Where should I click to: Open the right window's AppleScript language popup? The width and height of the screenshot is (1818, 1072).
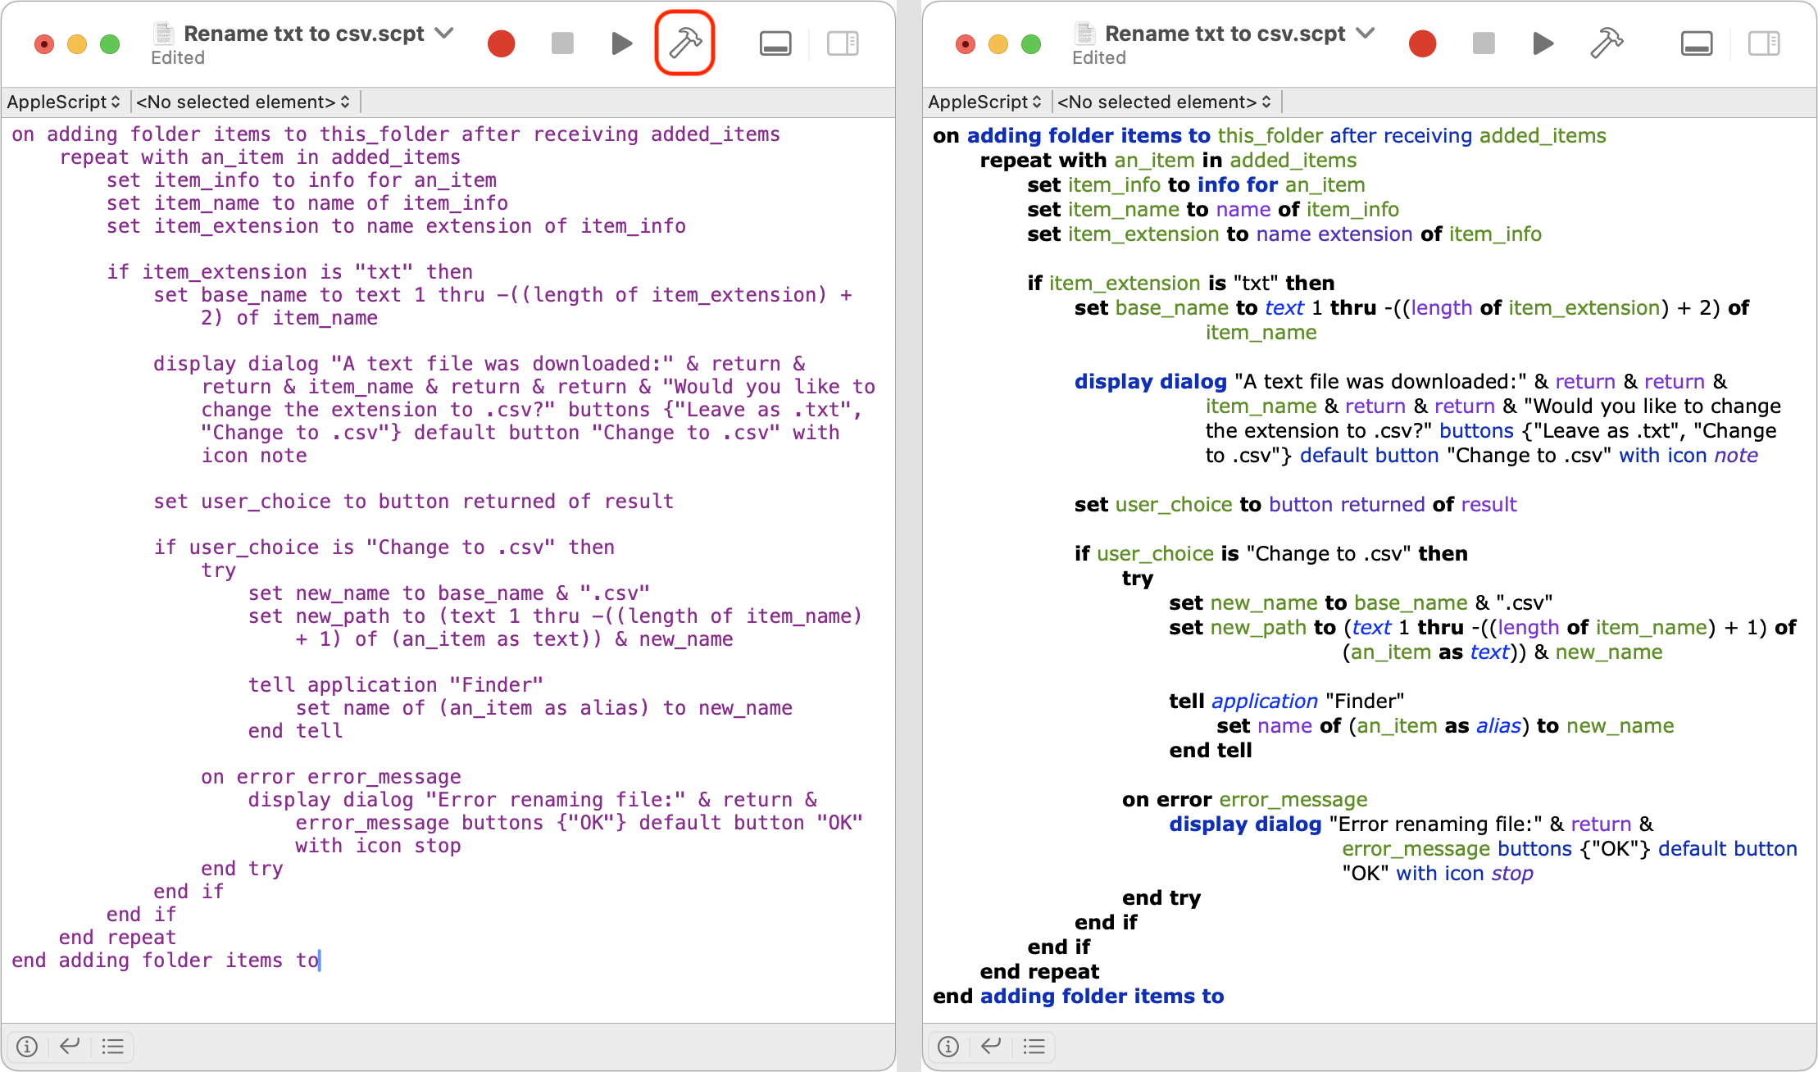point(984,102)
